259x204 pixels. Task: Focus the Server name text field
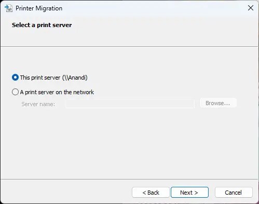point(130,104)
